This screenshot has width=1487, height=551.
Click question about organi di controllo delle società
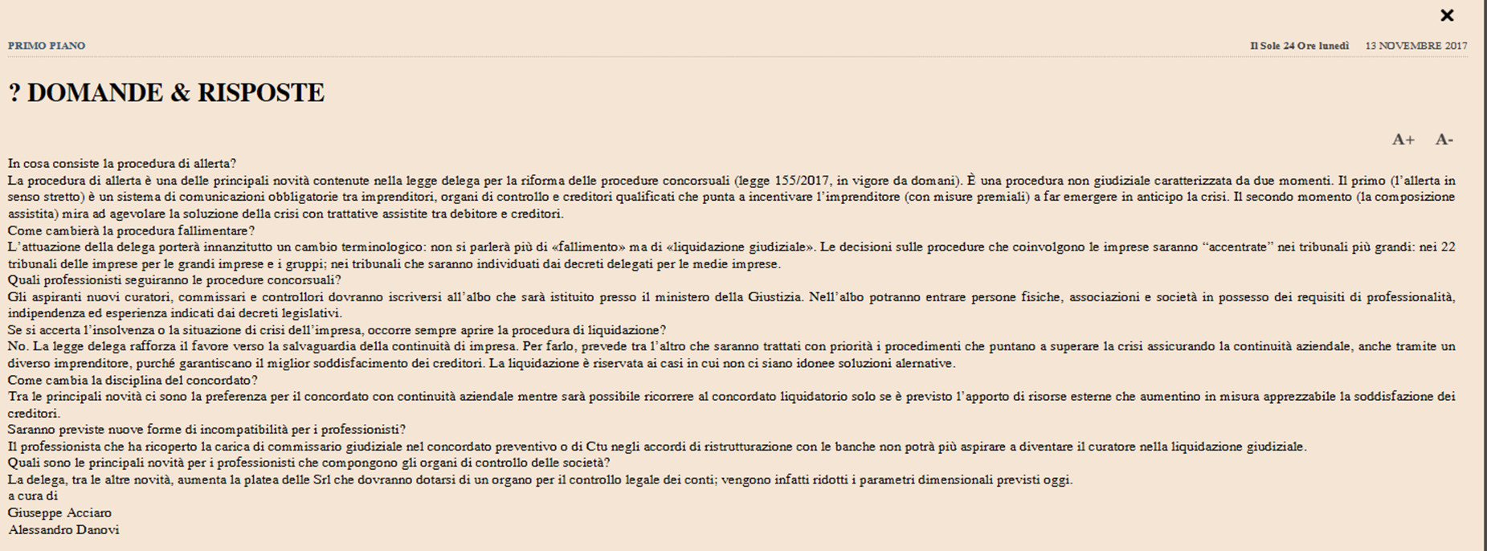(x=308, y=463)
